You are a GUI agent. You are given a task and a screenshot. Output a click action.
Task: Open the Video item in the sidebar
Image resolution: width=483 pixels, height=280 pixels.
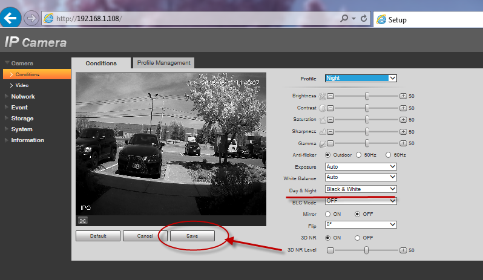click(22, 85)
